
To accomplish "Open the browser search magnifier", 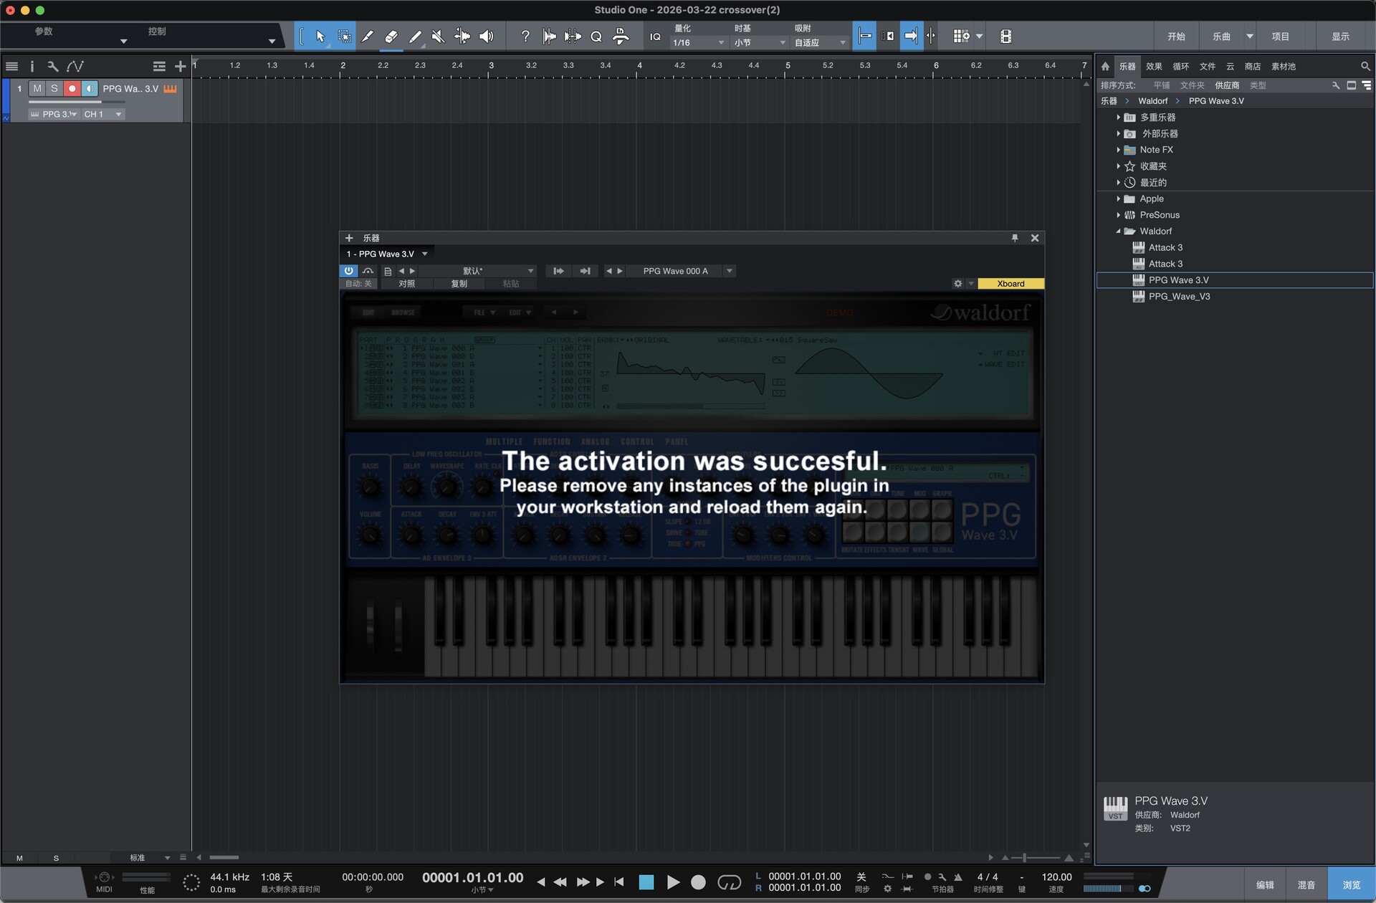I will pos(1365,66).
